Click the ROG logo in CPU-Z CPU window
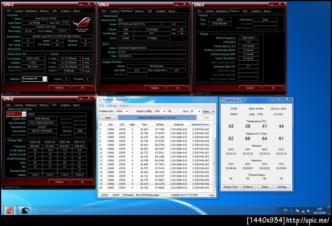 tap(82, 24)
